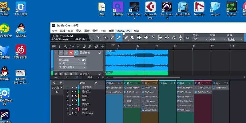Open the inspector i icon

[x=60, y=46]
